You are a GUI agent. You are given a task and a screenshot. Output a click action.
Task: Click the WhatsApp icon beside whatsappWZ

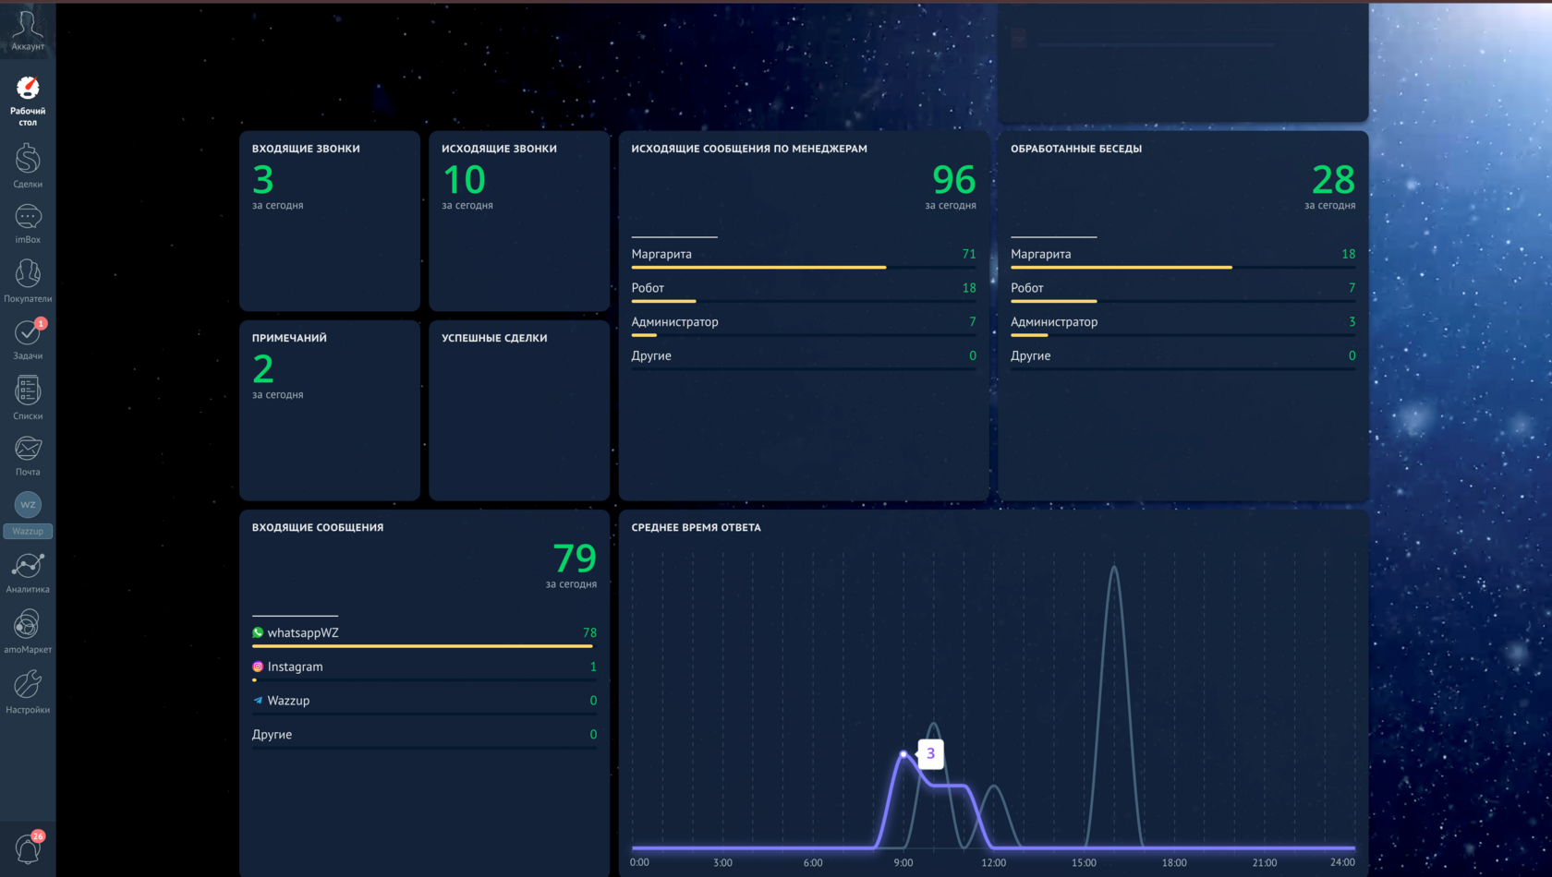click(258, 632)
